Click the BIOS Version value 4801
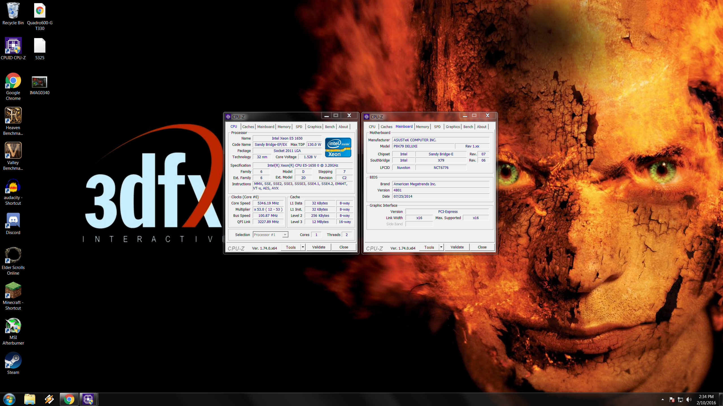Viewport: 723px width, 406px height. tap(441, 190)
